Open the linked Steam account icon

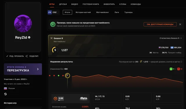tap(6, 94)
